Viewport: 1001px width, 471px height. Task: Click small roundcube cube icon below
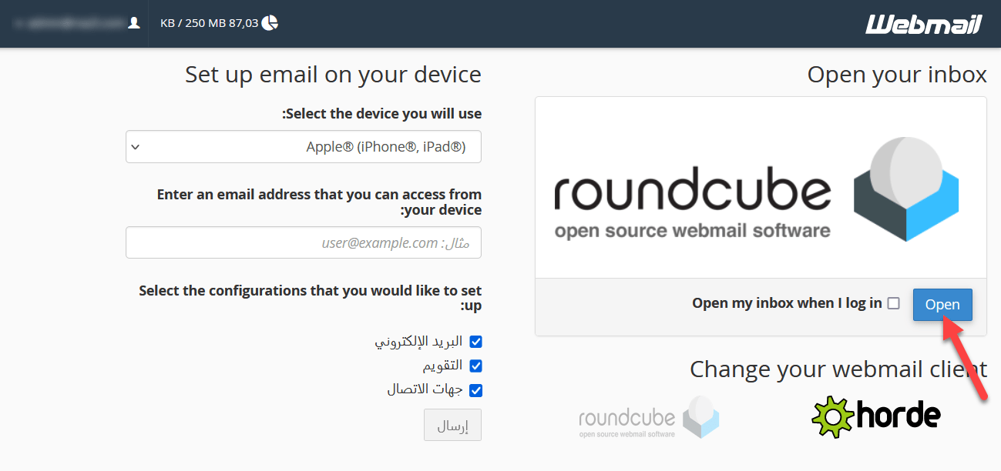[701, 416]
